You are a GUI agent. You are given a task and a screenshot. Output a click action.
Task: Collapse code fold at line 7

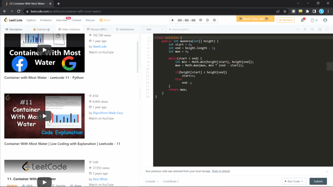(151, 58)
